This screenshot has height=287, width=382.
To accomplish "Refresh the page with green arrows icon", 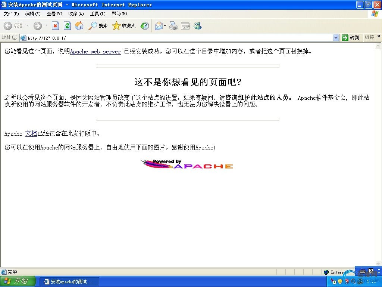I will [x=67, y=26].
